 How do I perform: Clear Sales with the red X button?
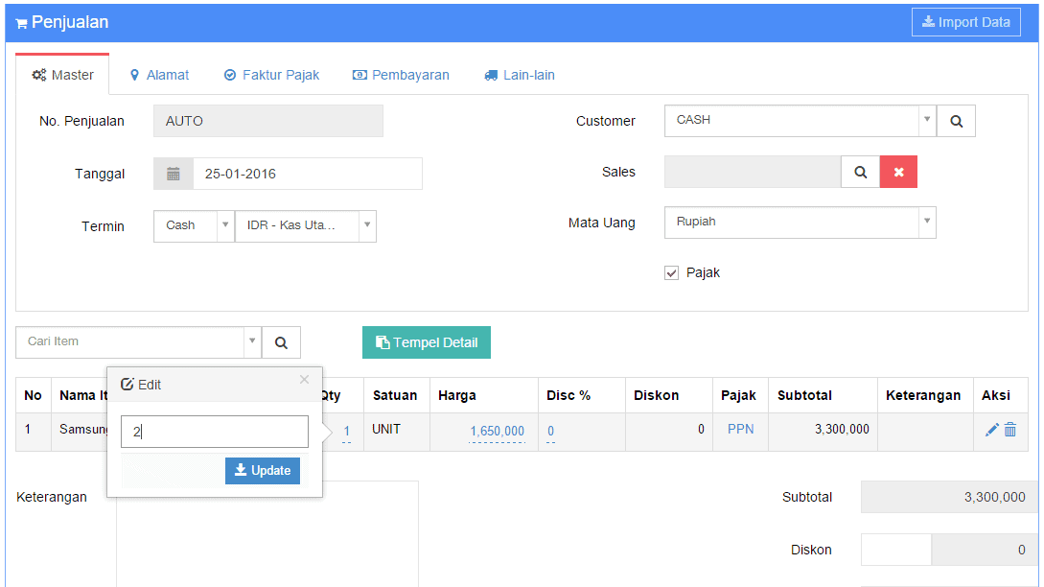(898, 172)
